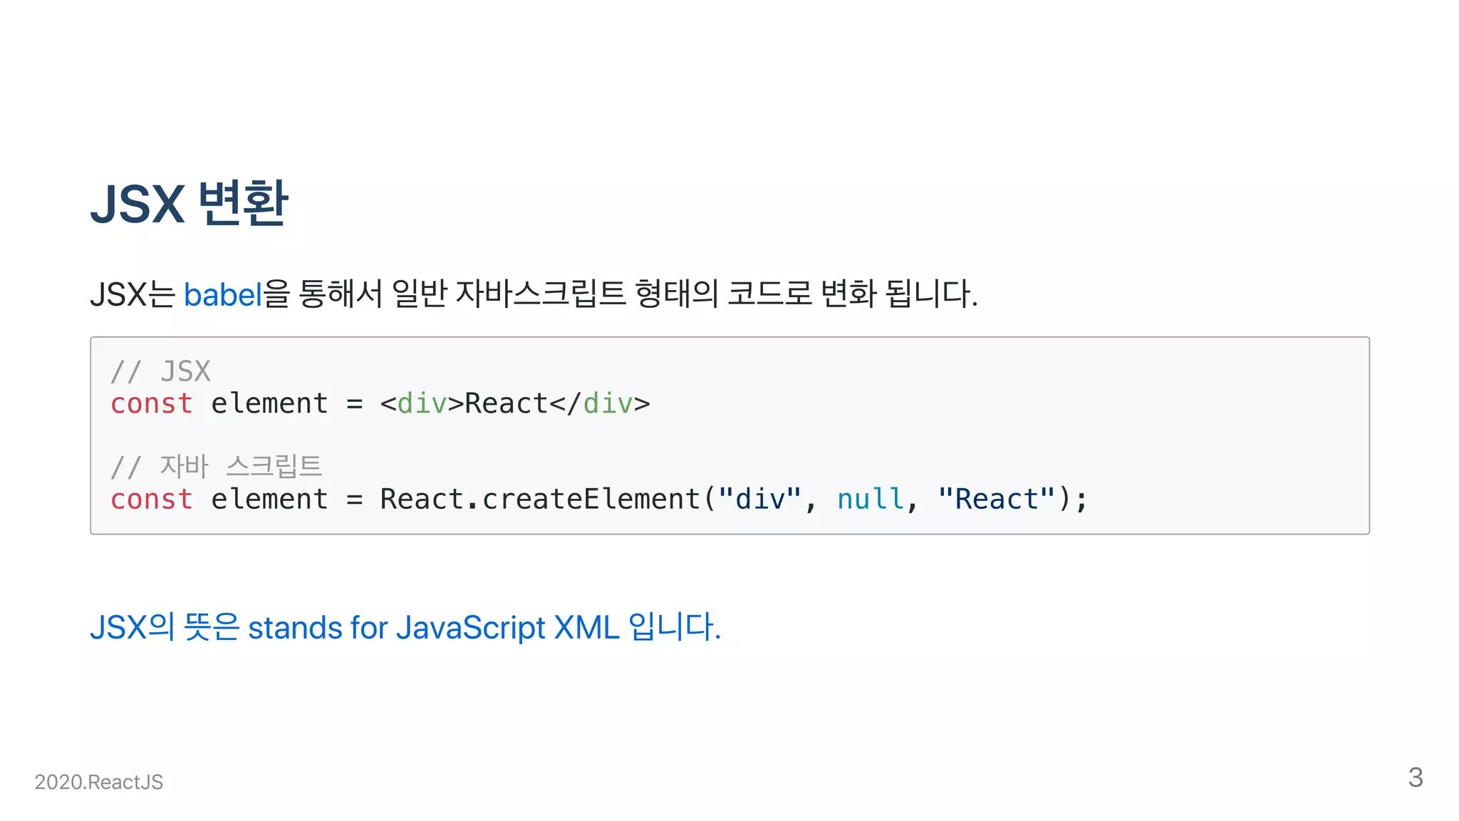Click the 'null' keyword in the code
The height and width of the screenshot is (821, 1459).
[x=871, y=499]
